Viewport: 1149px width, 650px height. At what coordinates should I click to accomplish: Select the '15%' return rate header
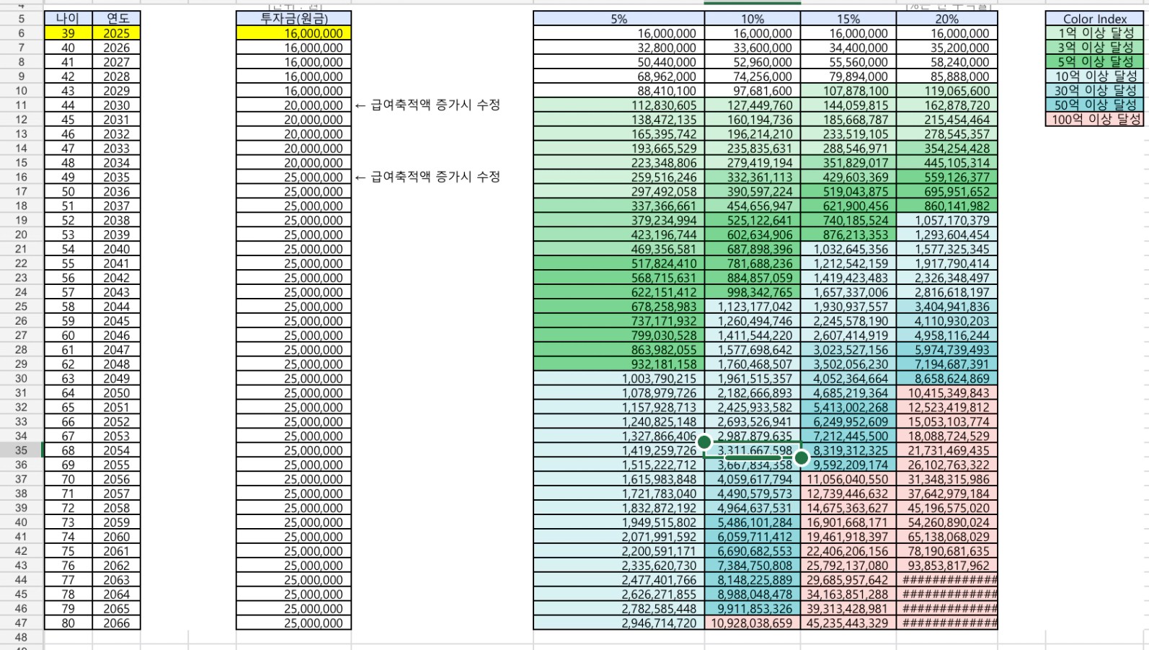(848, 19)
